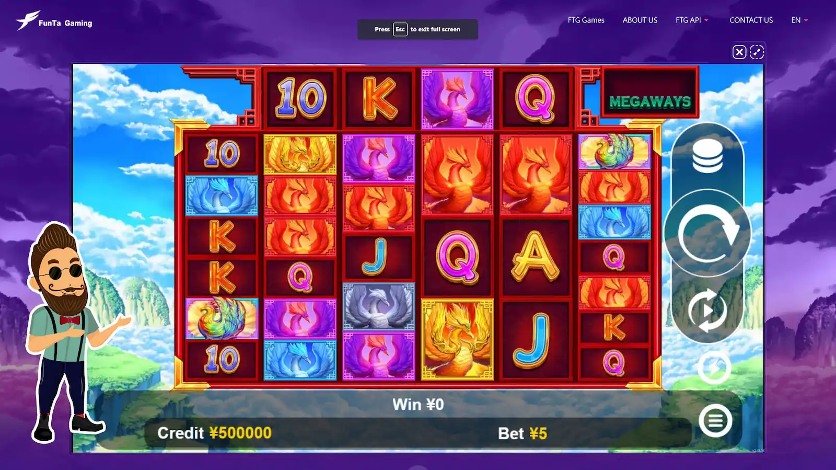Open the game menu hamburger button
Image resolution: width=836 pixels, height=470 pixels.
(716, 420)
